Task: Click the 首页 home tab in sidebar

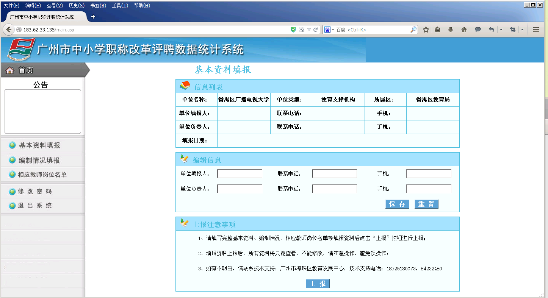Action: tap(45, 70)
